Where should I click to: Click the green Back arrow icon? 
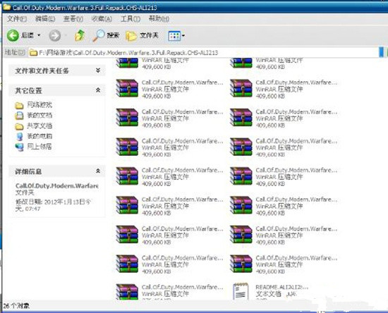(x=13, y=36)
